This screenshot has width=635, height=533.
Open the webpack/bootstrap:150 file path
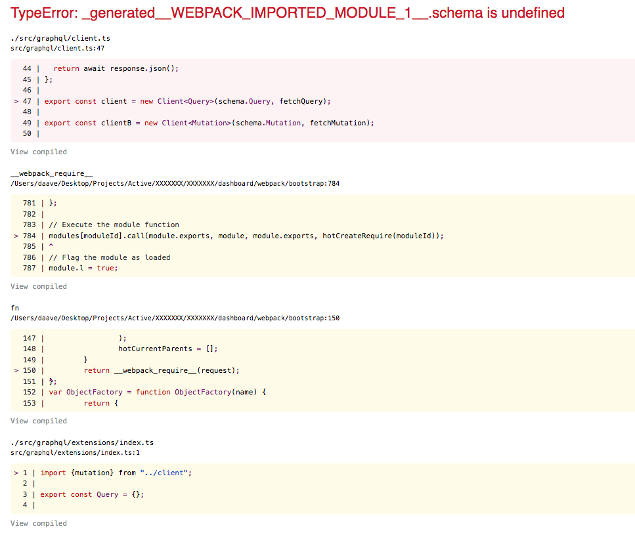click(175, 318)
